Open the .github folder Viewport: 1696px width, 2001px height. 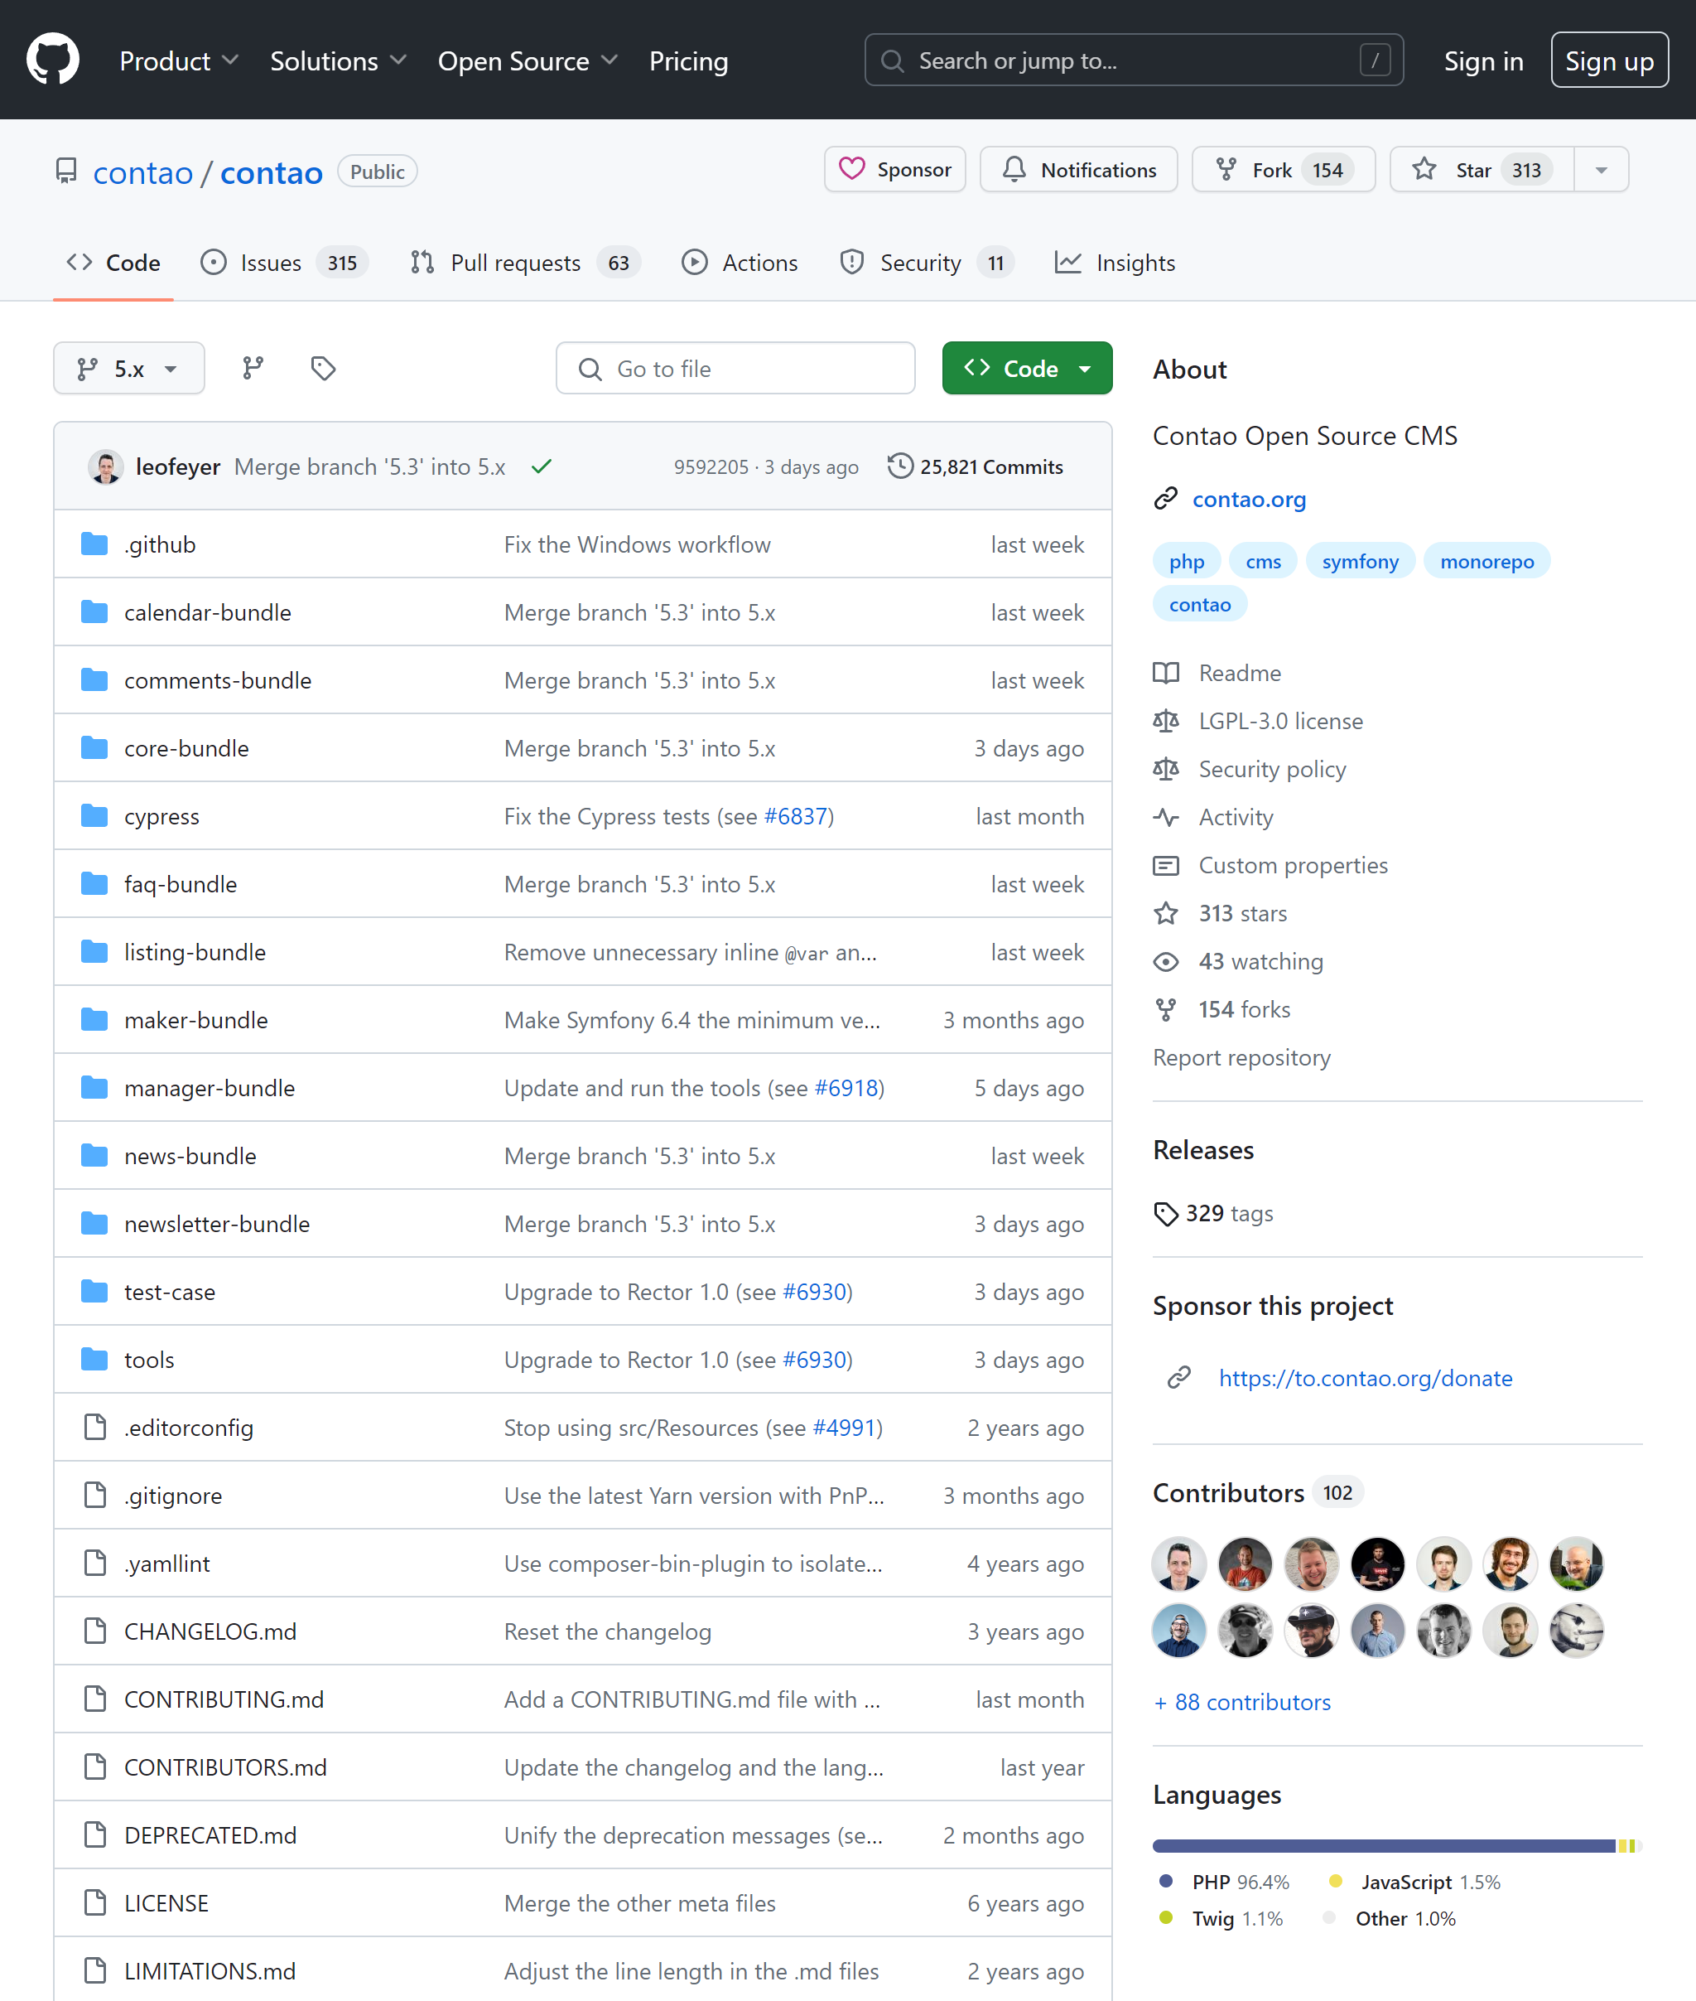(x=160, y=544)
